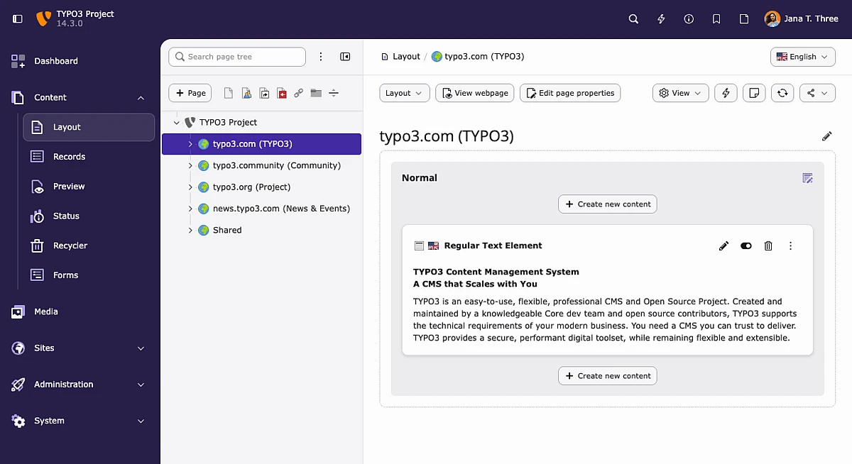Image resolution: width=852 pixels, height=464 pixels.
Task: Toggle visibility of Regular Text Element
Action: [745, 246]
